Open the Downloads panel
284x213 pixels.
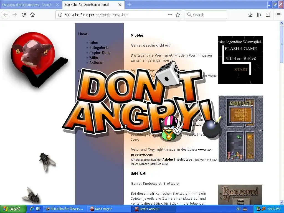point(250,15)
